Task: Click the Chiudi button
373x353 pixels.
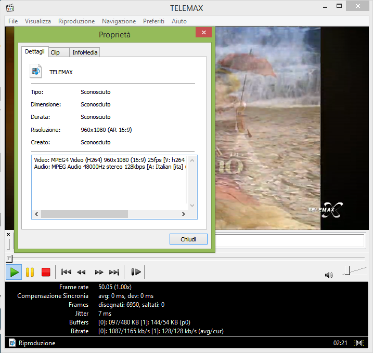Action: pyautogui.click(x=188, y=239)
